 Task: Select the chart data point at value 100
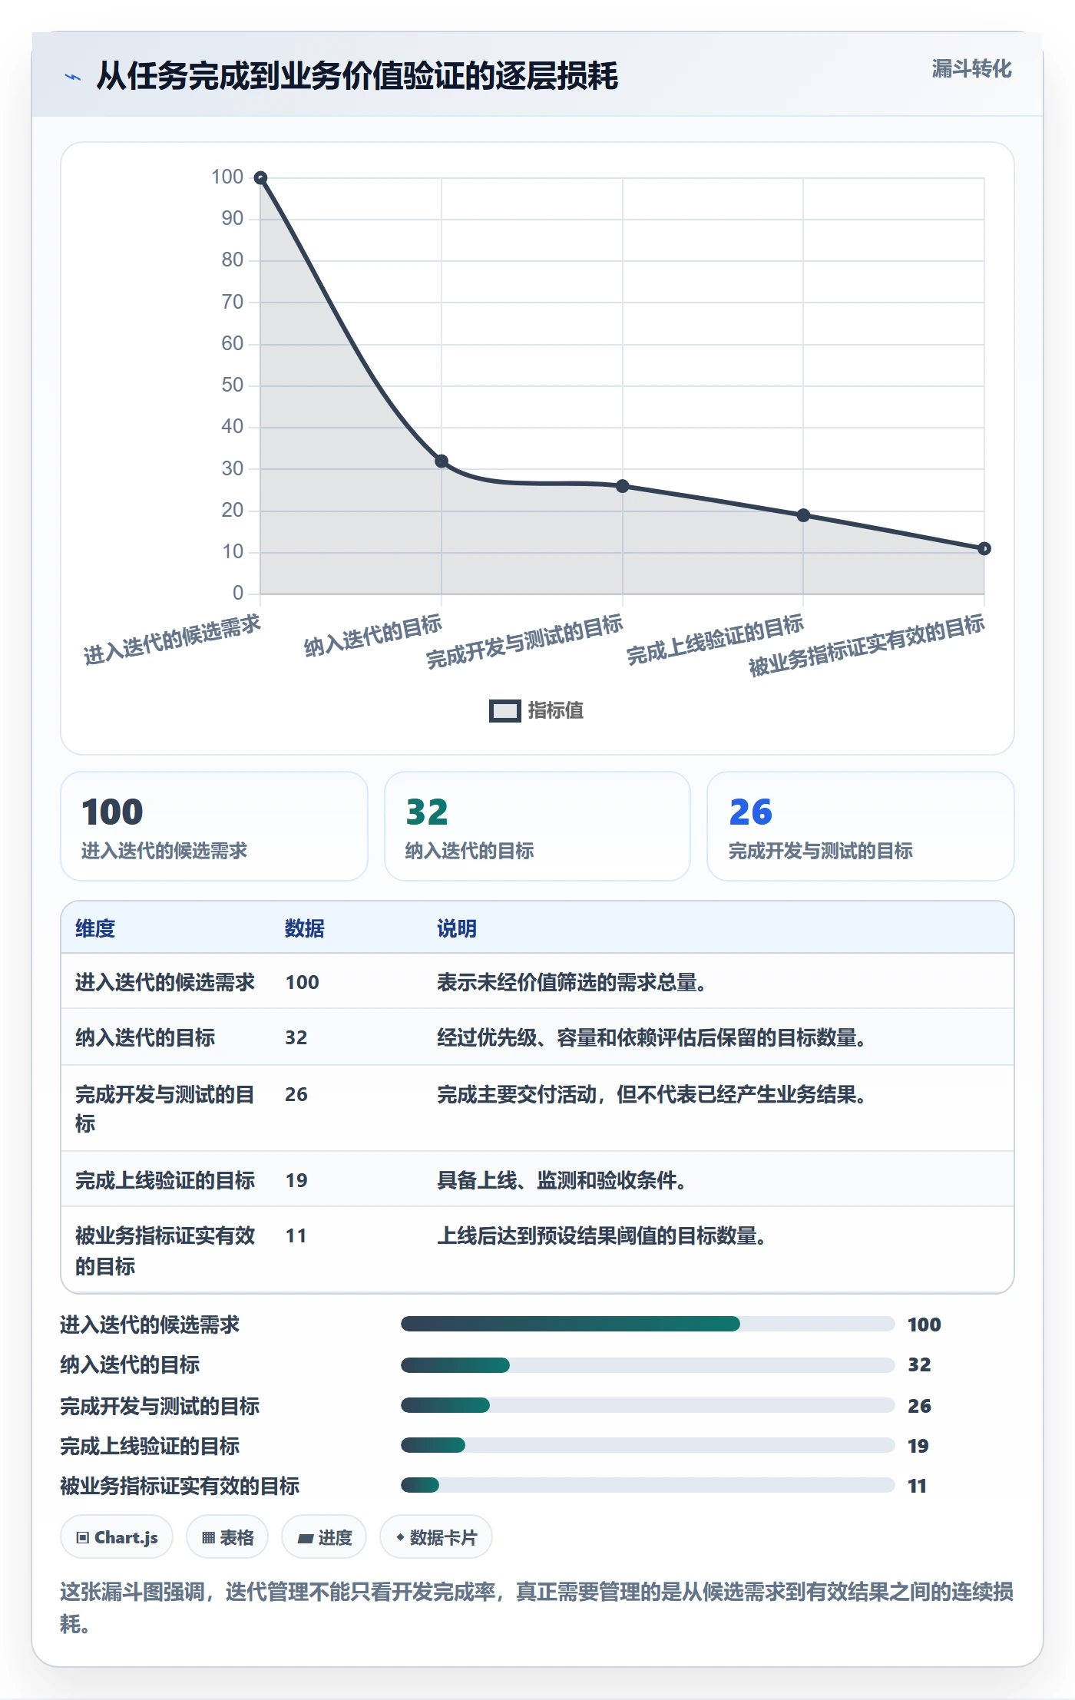[260, 178]
